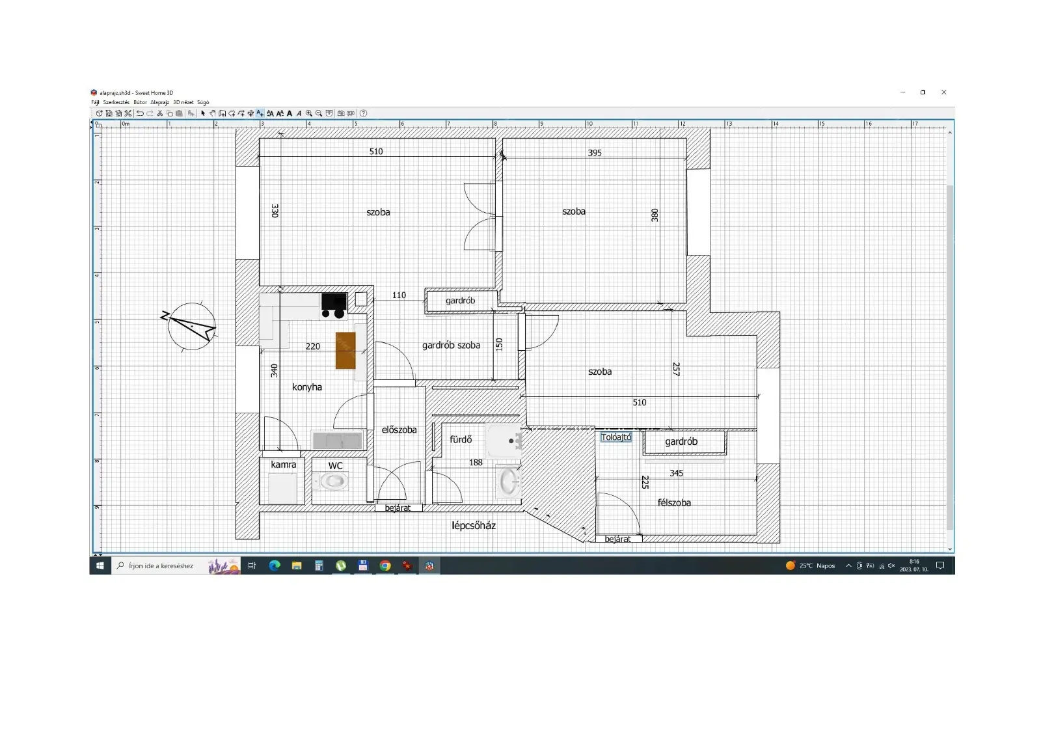Viewport: 1041px width, 736px height.
Task: Open the Bútor menu
Action: click(x=140, y=102)
